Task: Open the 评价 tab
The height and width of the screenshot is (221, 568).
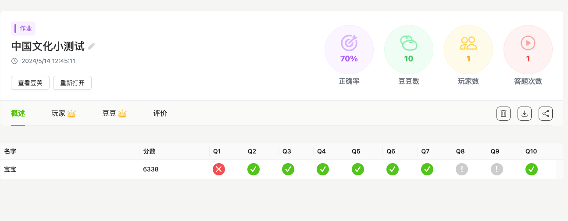Action: 160,114
